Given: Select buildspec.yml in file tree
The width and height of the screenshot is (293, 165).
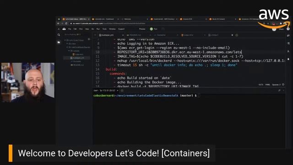Looking at the screenshot, I should point(77,58).
